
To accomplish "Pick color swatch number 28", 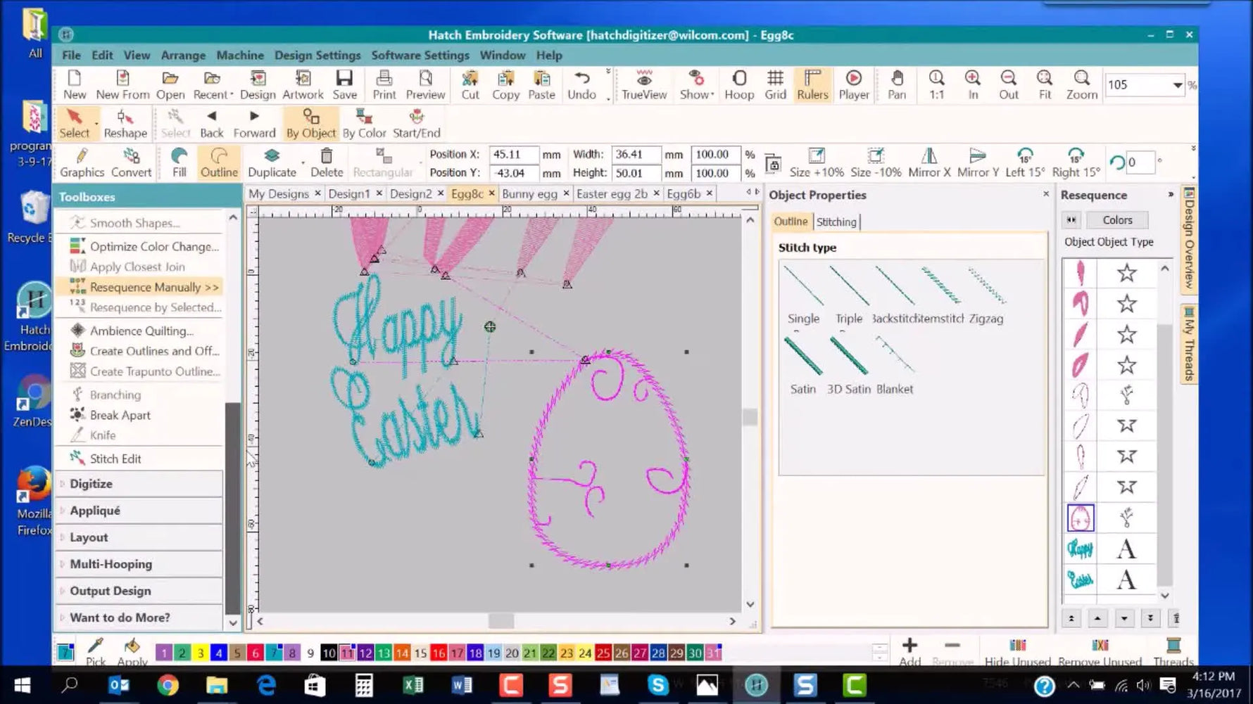I will [x=657, y=653].
